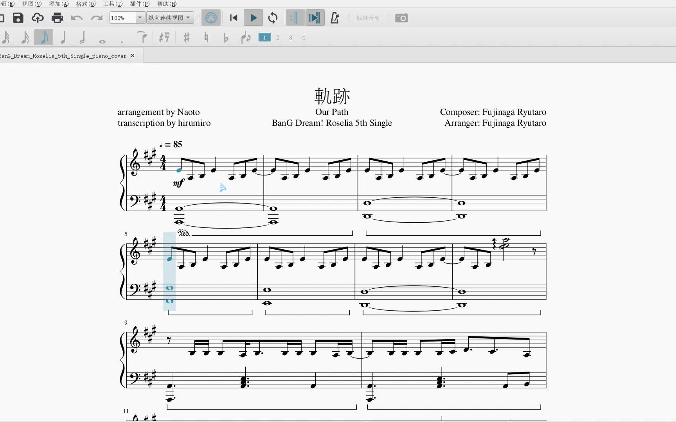Open the 格式(O) menu
The width and height of the screenshot is (676, 422).
pyautogui.click(x=86, y=4)
